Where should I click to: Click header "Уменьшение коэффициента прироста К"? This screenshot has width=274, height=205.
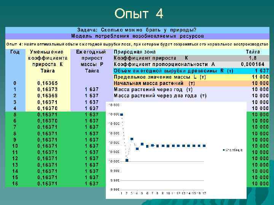point(48,58)
